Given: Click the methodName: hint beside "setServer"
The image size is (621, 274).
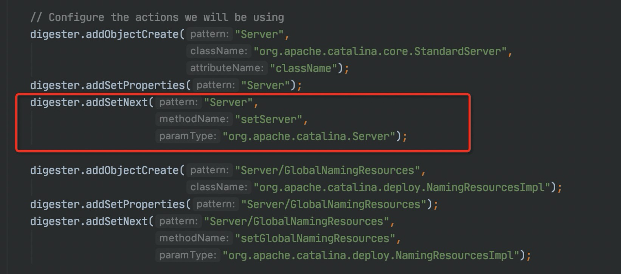Looking at the screenshot, I should click(x=194, y=119).
